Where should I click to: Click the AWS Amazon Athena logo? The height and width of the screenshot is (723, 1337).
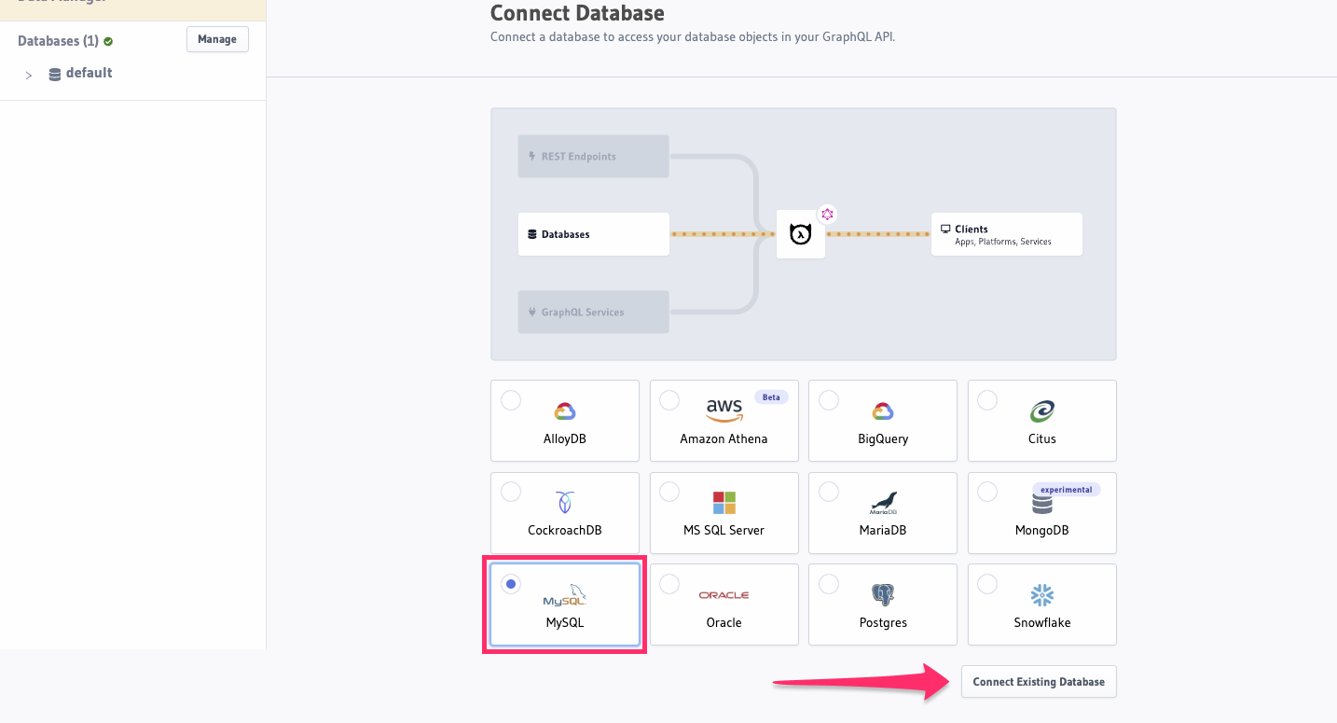[724, 410]
